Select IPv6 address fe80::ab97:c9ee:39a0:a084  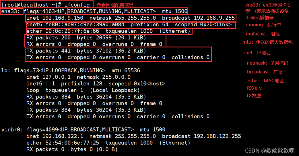85,25
